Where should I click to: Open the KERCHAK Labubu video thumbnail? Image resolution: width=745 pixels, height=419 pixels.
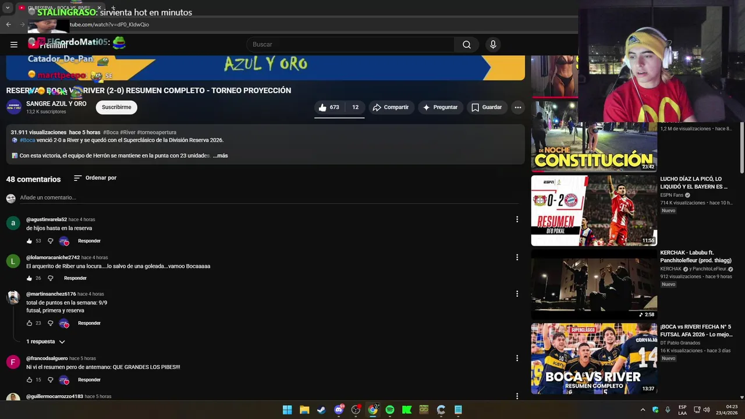click(594, 285)
